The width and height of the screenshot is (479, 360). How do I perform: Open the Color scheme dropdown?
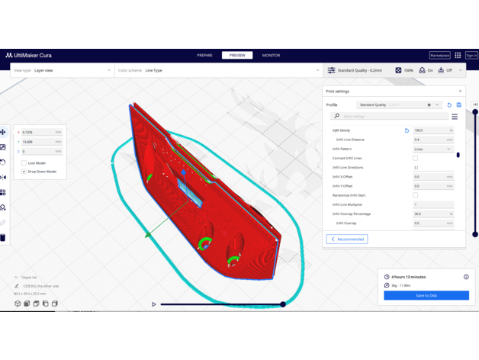click(219, 70)
